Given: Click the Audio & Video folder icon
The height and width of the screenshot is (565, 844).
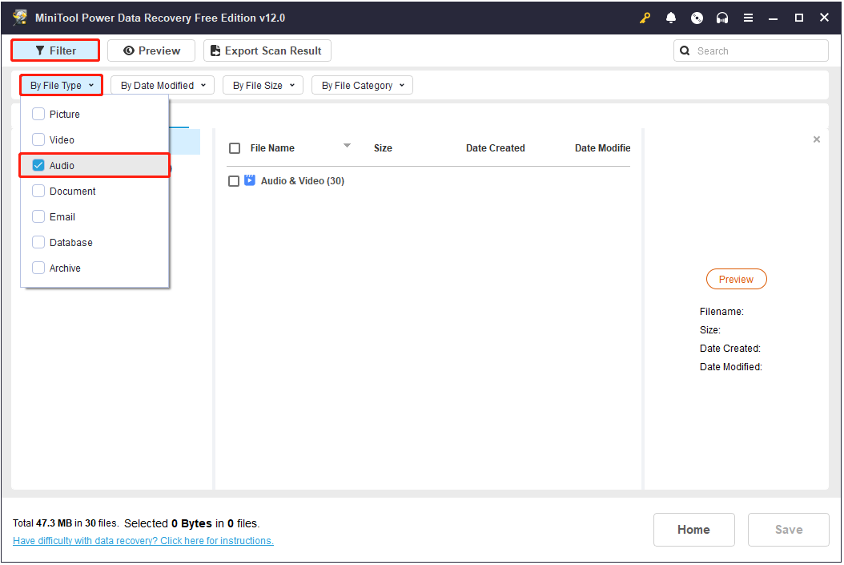Looking at the screenshot, I should [250, 180].
